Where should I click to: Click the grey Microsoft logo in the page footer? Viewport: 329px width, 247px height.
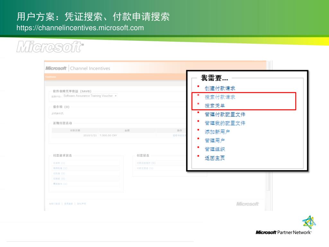[247, 204]
